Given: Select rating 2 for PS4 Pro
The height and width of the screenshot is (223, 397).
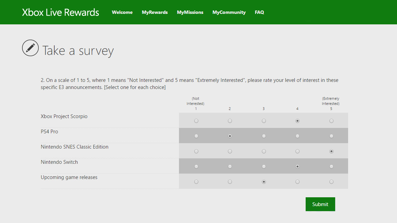Looking at the screenshot, I should 230,136.
